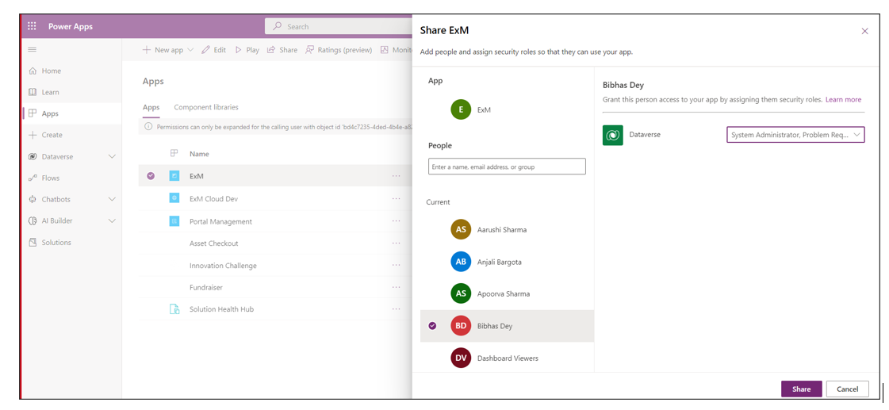Image resolution: width=889 pixels, height=410 pixels.
Task: Open Create in the sidebar
Action: click(x=52, y=135)
